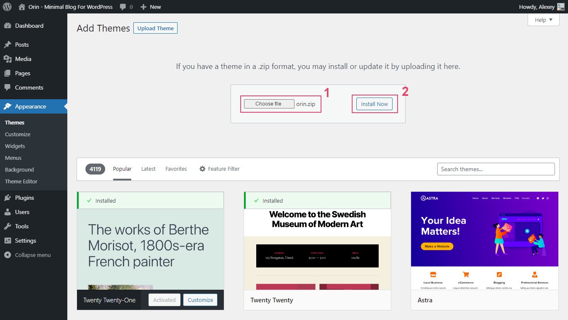Click the Search themes input field
This screenshot has width=568, height=320.
[x=496, y=169]
